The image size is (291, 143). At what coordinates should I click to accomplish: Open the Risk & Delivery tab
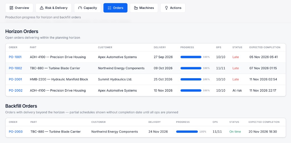(x=54, y=8)
